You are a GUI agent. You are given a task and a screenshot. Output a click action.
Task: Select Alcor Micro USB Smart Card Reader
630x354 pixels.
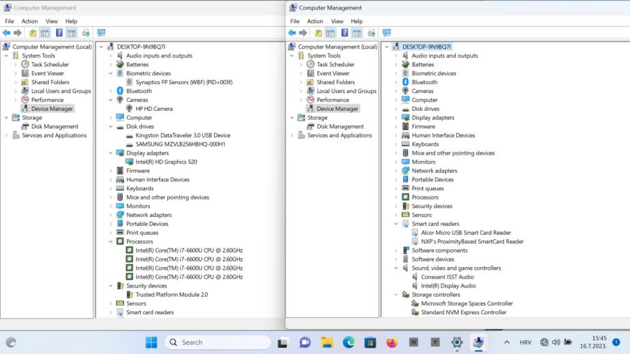tap(465, 233)
